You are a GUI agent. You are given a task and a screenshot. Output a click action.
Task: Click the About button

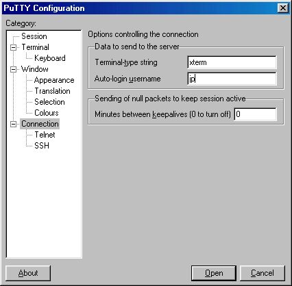[x=28, y=273]
